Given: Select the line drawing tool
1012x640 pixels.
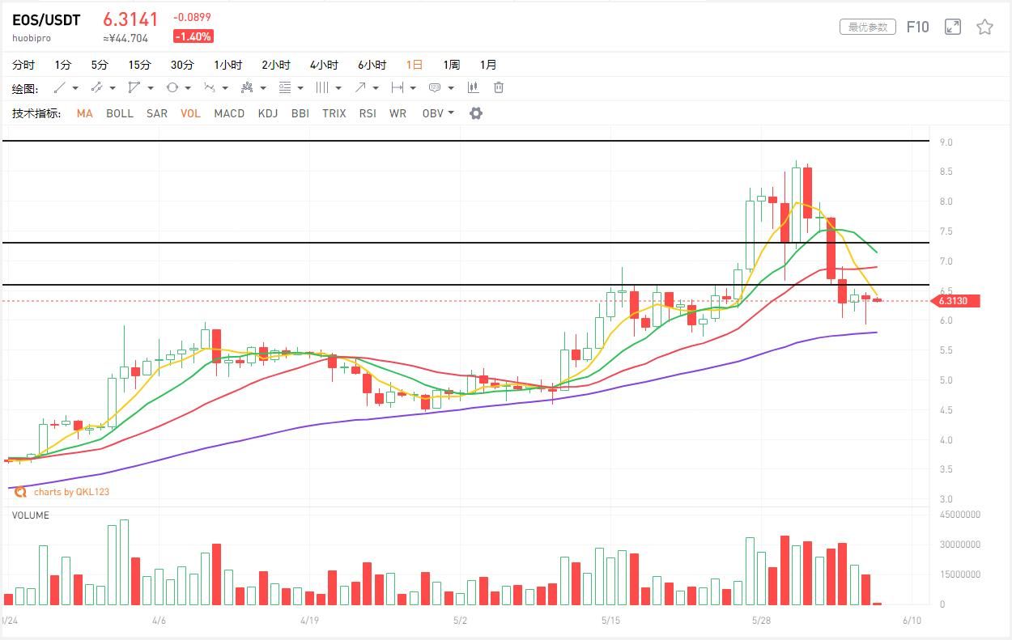Looking at the screenshot, I should (59, 87).
